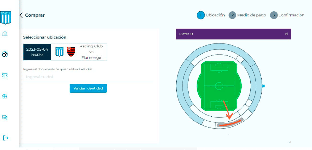
Task: Click the Flamengo crest in the match card
Action: click(71, 52)
